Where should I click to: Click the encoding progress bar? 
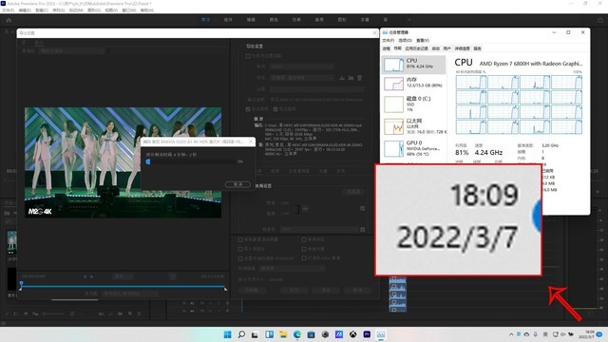click(191, 161)
